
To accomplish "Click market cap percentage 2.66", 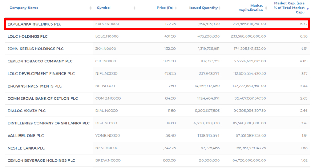I will point(304,111).
